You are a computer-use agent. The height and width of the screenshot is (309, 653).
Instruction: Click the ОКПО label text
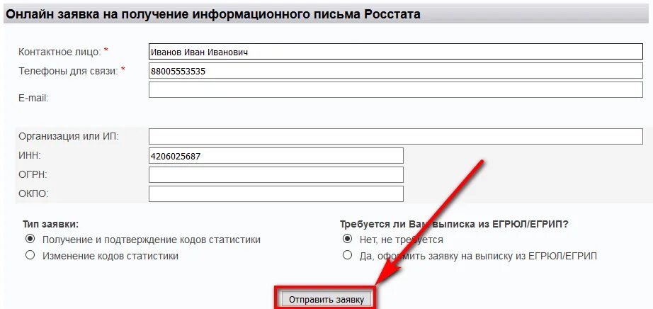(33, 194)
